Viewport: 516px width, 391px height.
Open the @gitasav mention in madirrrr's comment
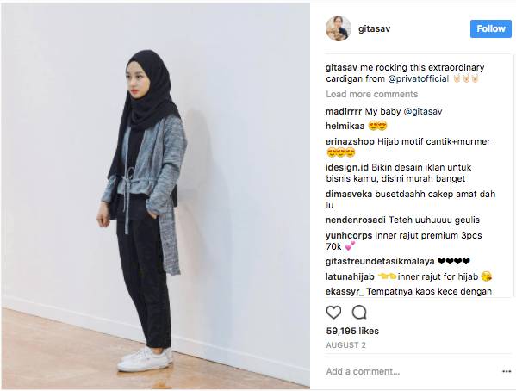click(x=423, y=112)
